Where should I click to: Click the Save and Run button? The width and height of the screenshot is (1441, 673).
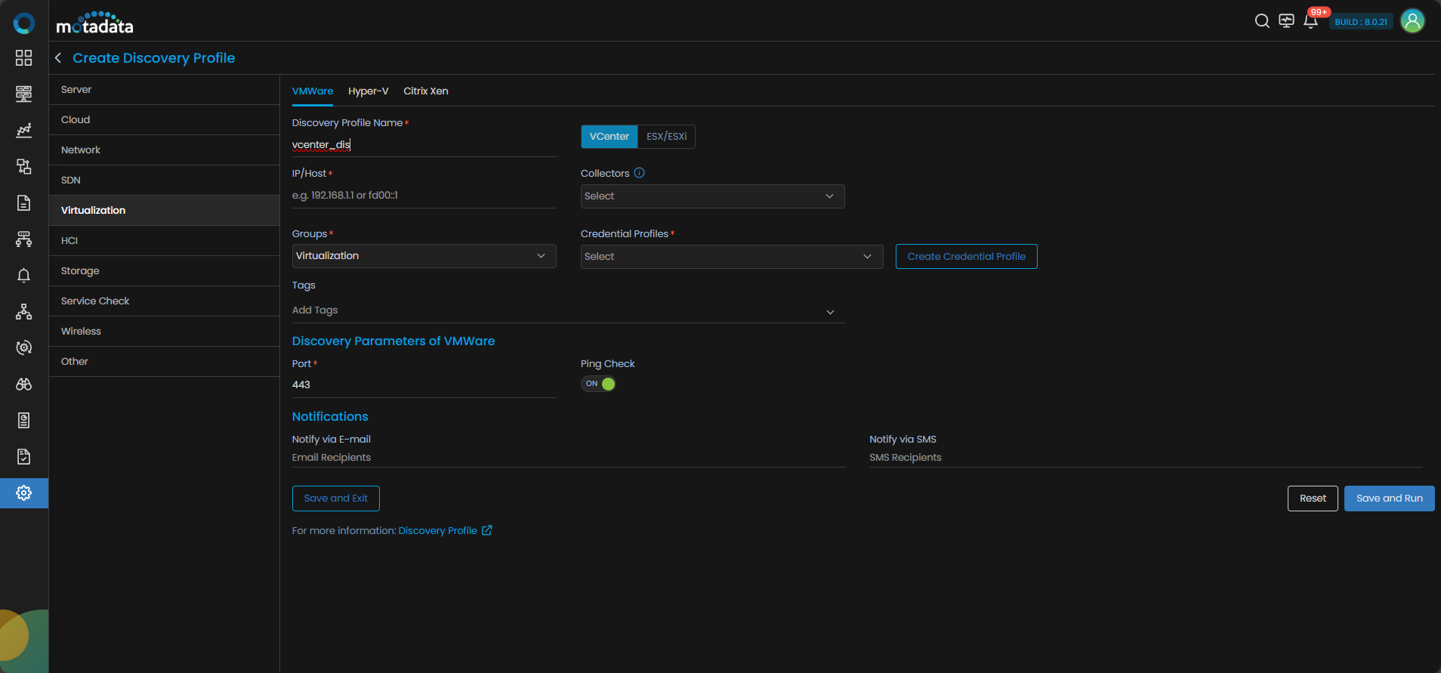(1389, 499)
